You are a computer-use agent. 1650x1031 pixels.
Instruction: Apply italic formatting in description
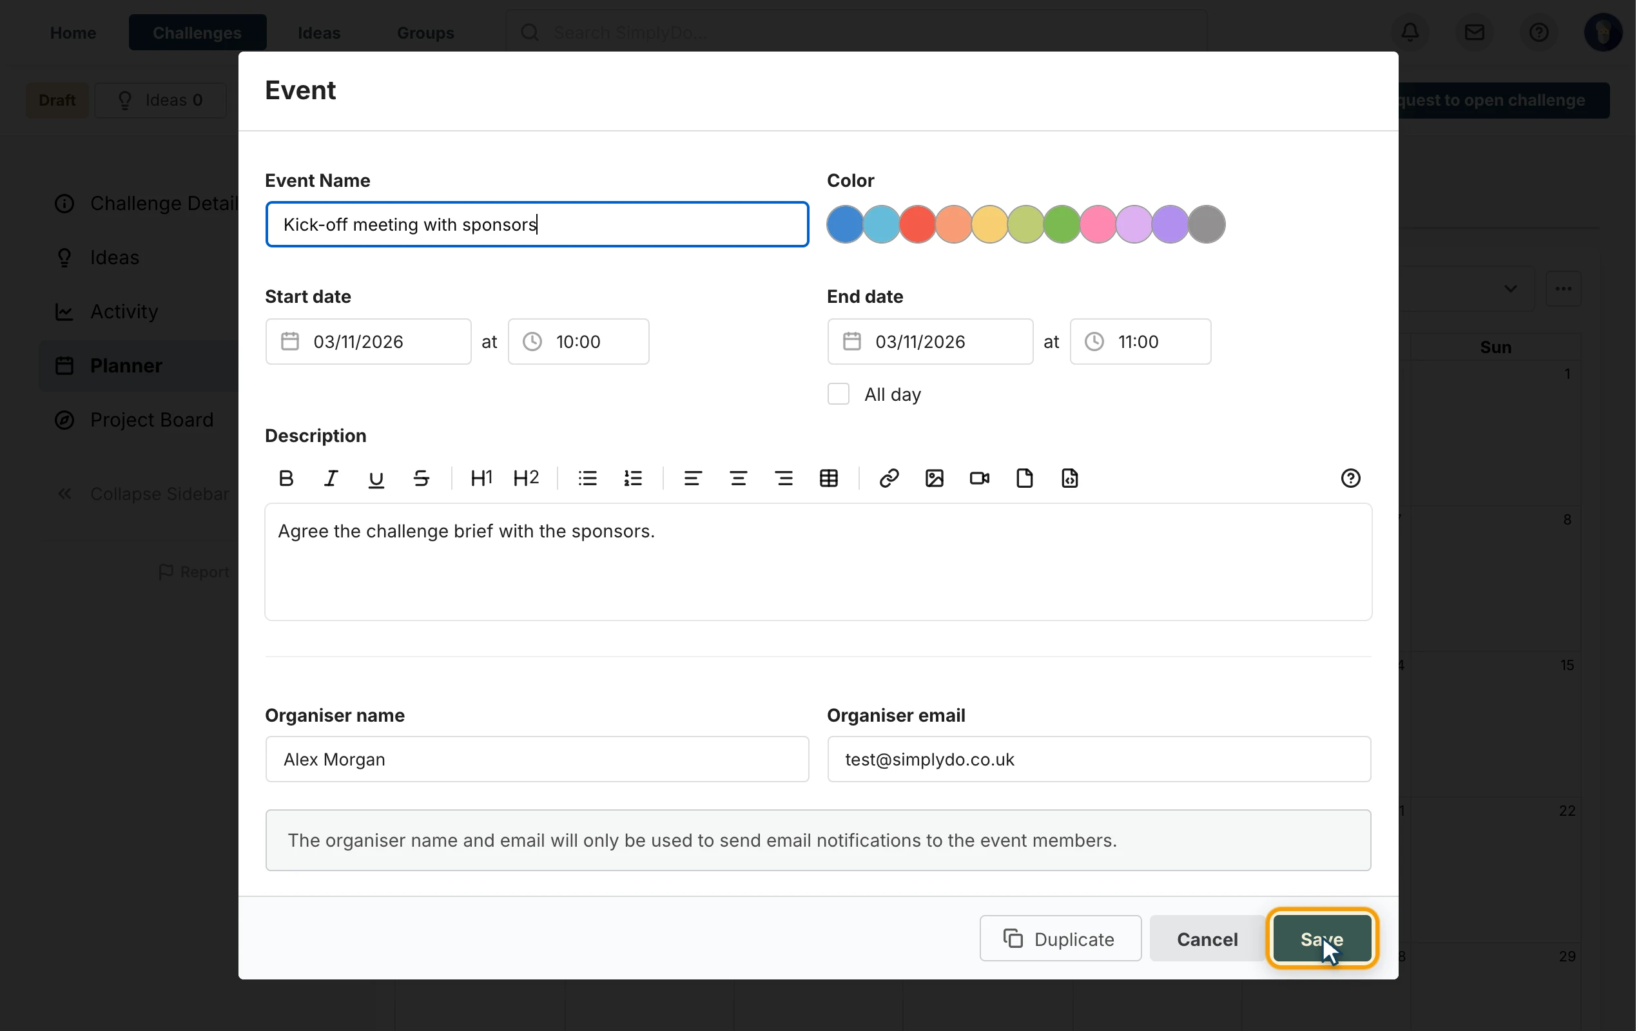331,479
